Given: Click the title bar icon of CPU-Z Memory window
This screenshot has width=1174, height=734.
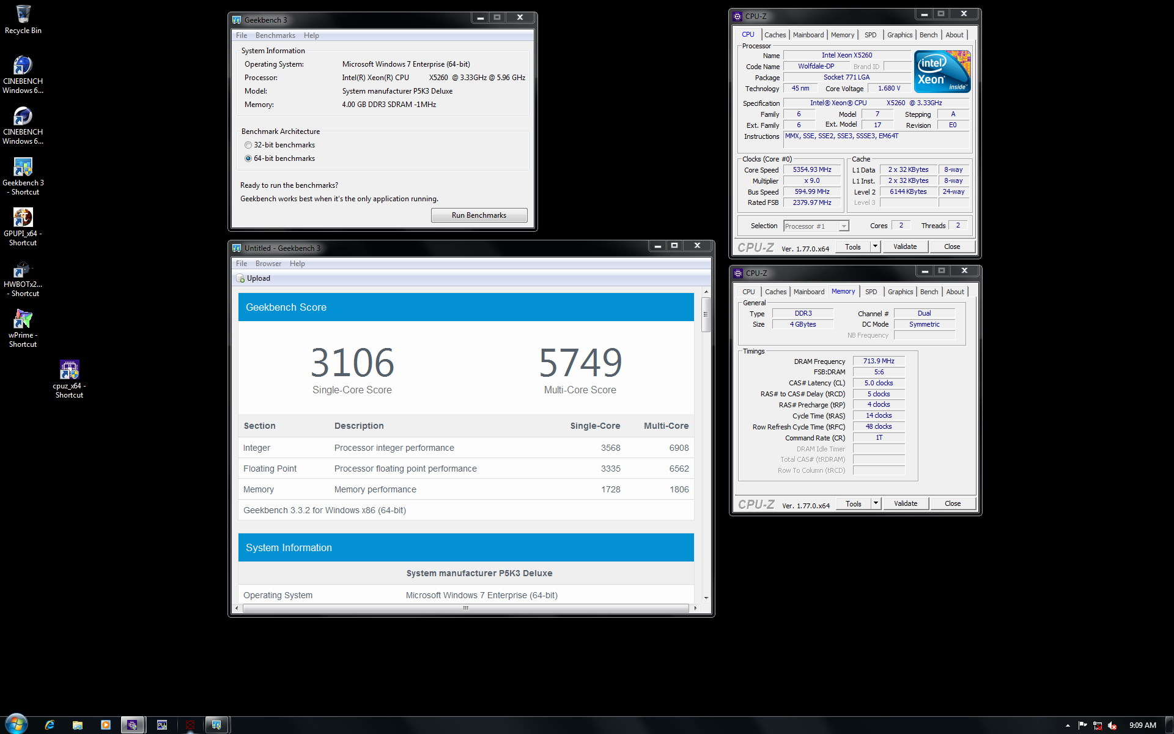Looking at the screenshot, I should tap(738, 273).
